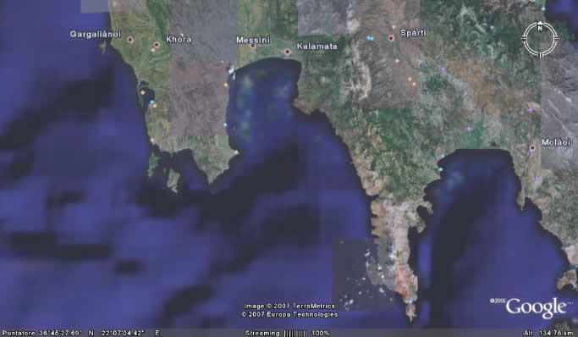Click the Kalamata city label
The width and height of the screenshot is (578, 337).
click(x=317, y=47)
